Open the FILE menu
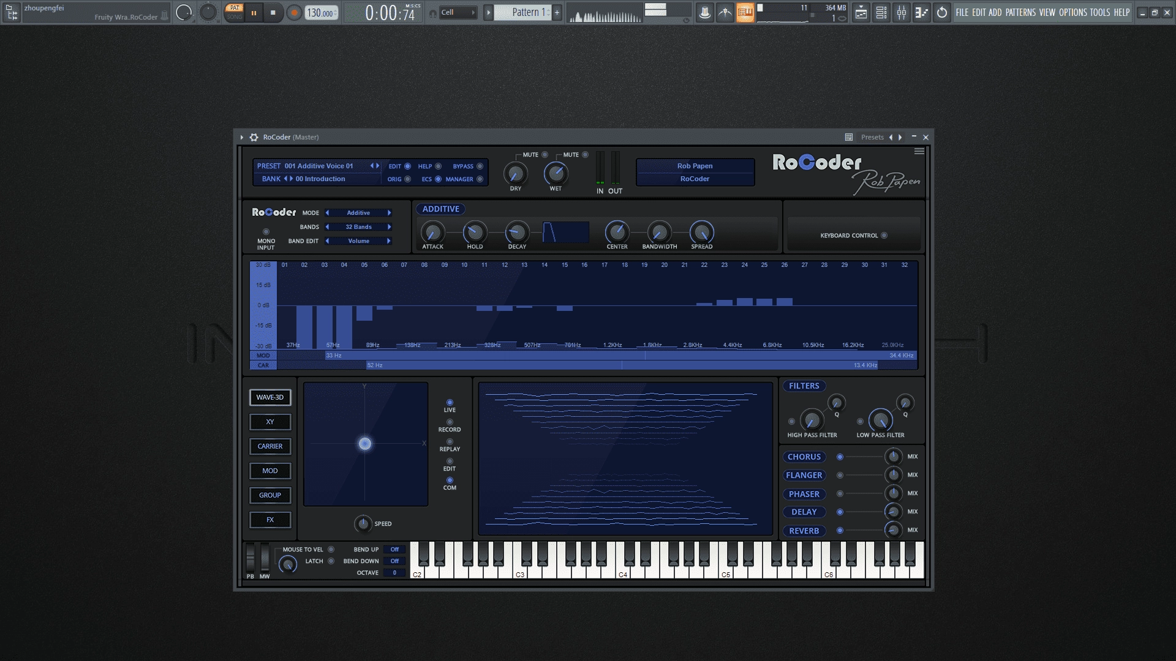Viewport: 1176px width, 661px height. pyautogui.click(x=962, y=12)
